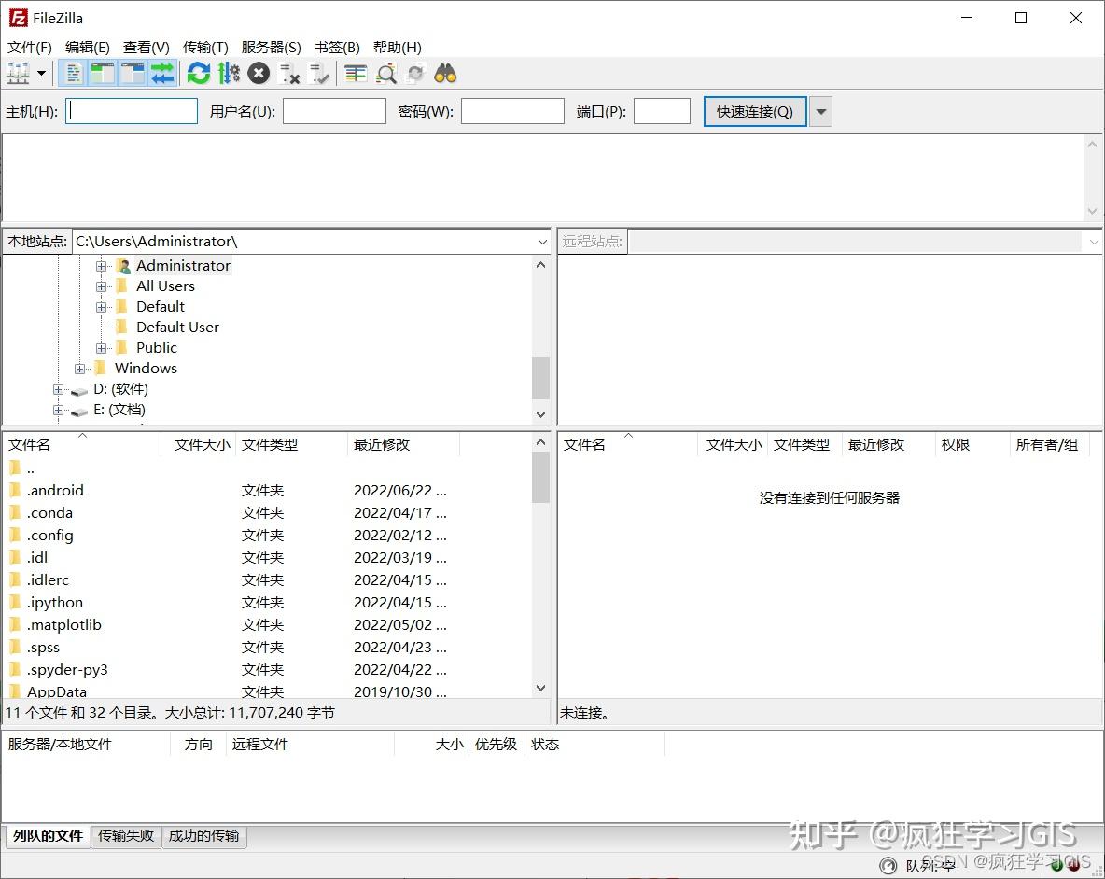This screenshot has width=1105, height=879.
Task: Open the filename filters dialog
Action: pyautogui.click(x=355, y=73)
